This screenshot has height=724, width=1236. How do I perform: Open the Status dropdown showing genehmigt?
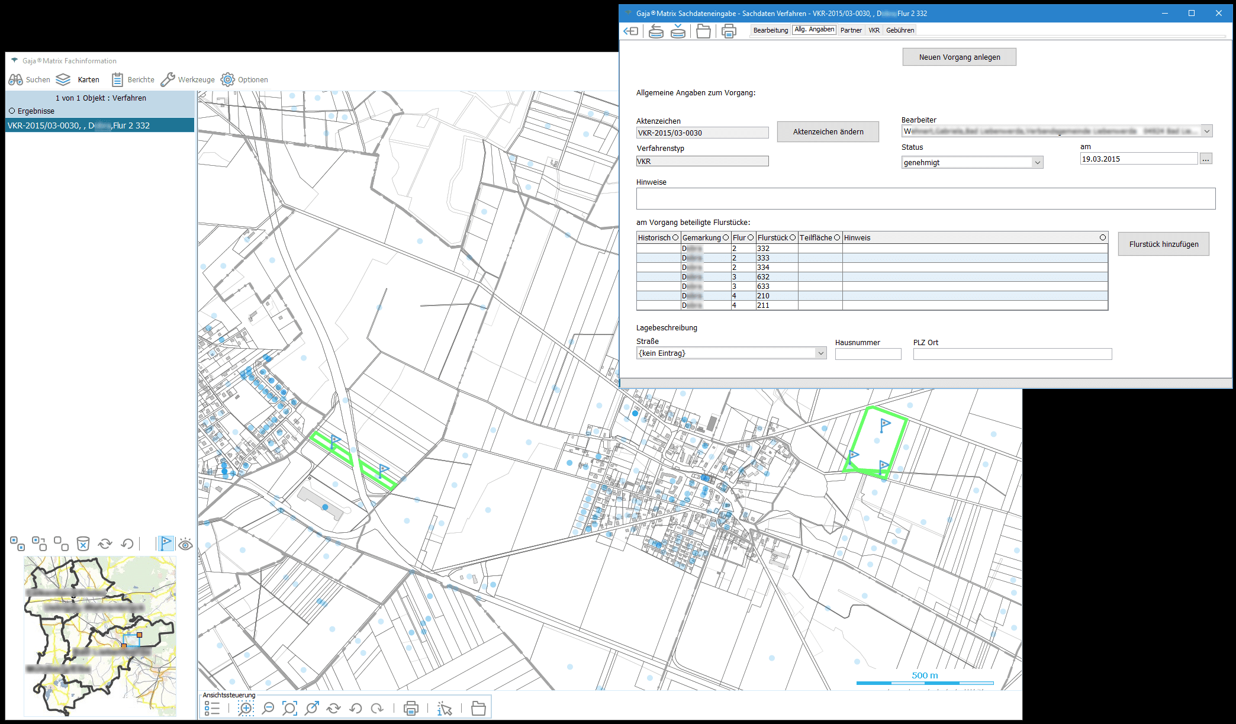point(1037,162)
